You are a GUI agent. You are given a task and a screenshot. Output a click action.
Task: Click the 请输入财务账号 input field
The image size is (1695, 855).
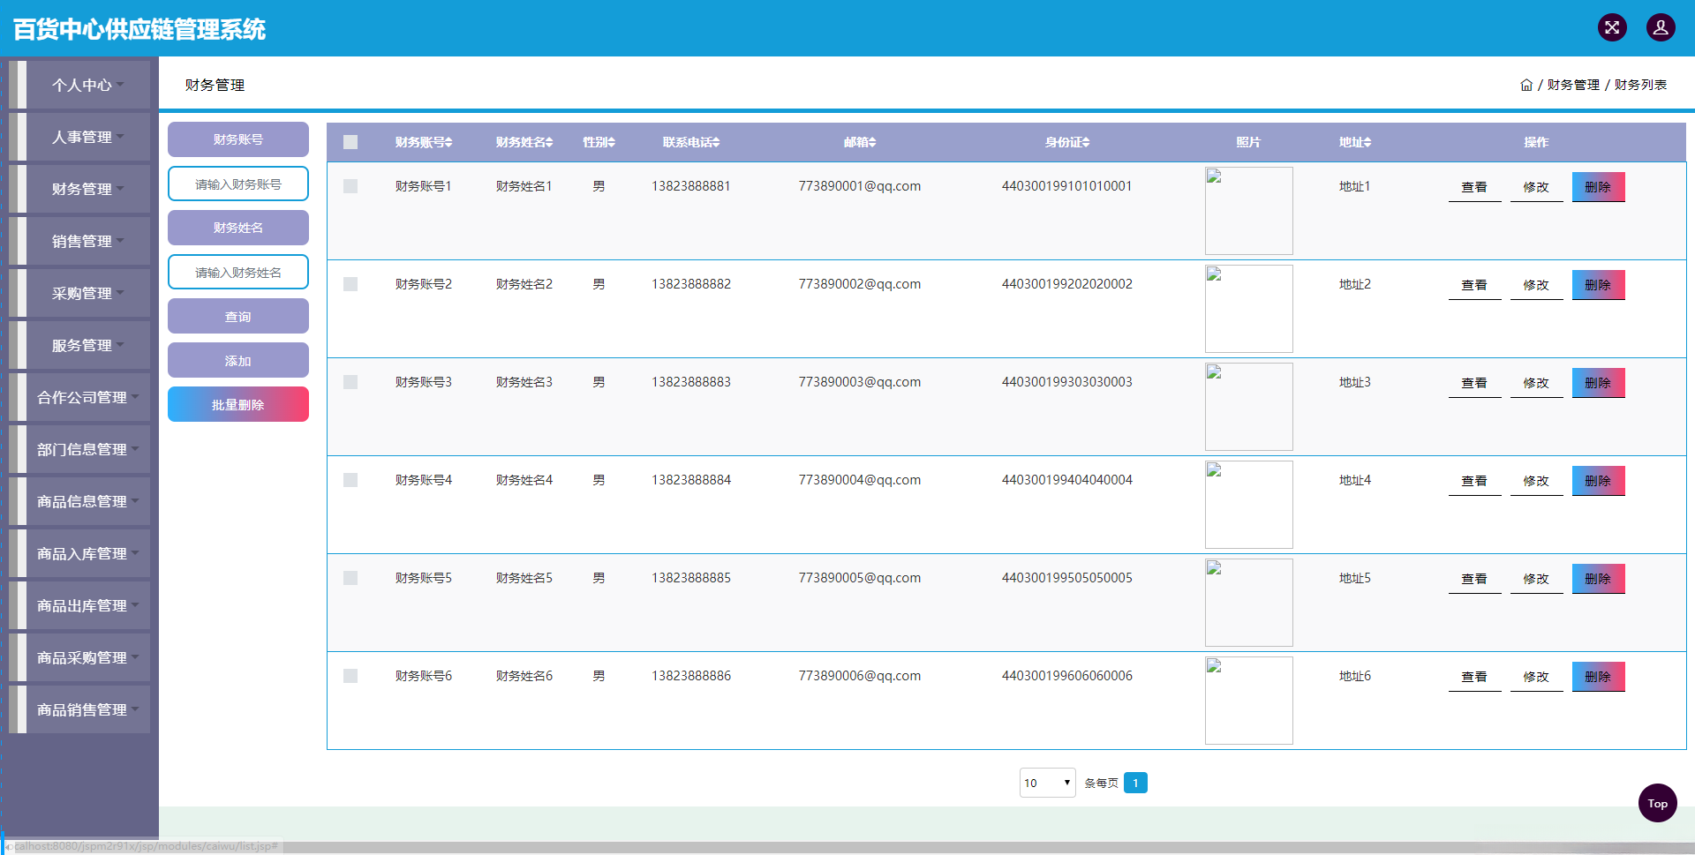238,184
